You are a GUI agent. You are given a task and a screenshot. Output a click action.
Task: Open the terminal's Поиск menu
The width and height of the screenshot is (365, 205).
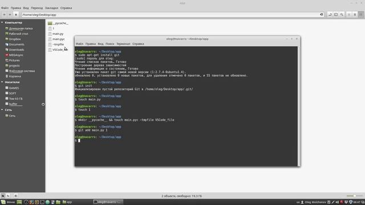(x=110, y=44)
